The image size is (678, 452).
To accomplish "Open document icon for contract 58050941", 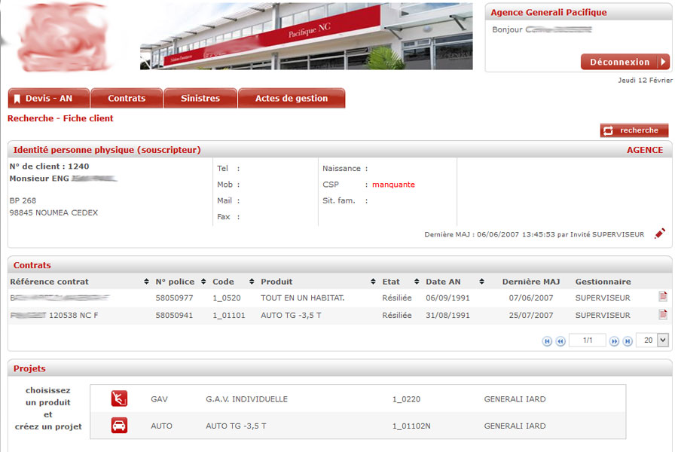I will point(663,314).
